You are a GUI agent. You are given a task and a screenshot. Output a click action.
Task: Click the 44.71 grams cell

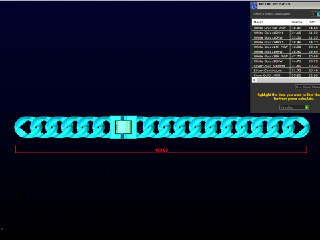(298, 61)
